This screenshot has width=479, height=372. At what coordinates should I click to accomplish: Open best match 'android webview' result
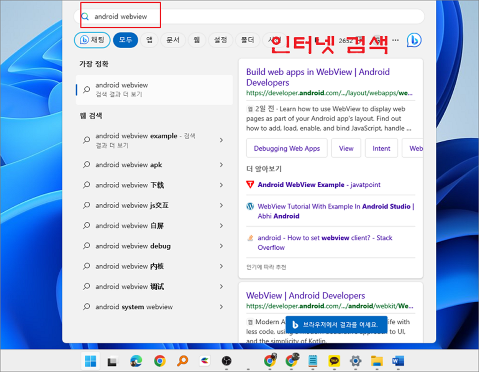pos(154,89)
